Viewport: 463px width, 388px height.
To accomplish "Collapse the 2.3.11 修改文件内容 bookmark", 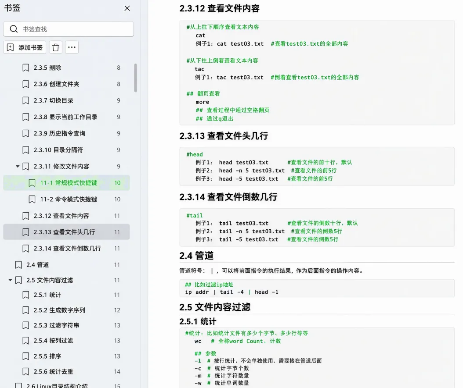I will [18, 167].
